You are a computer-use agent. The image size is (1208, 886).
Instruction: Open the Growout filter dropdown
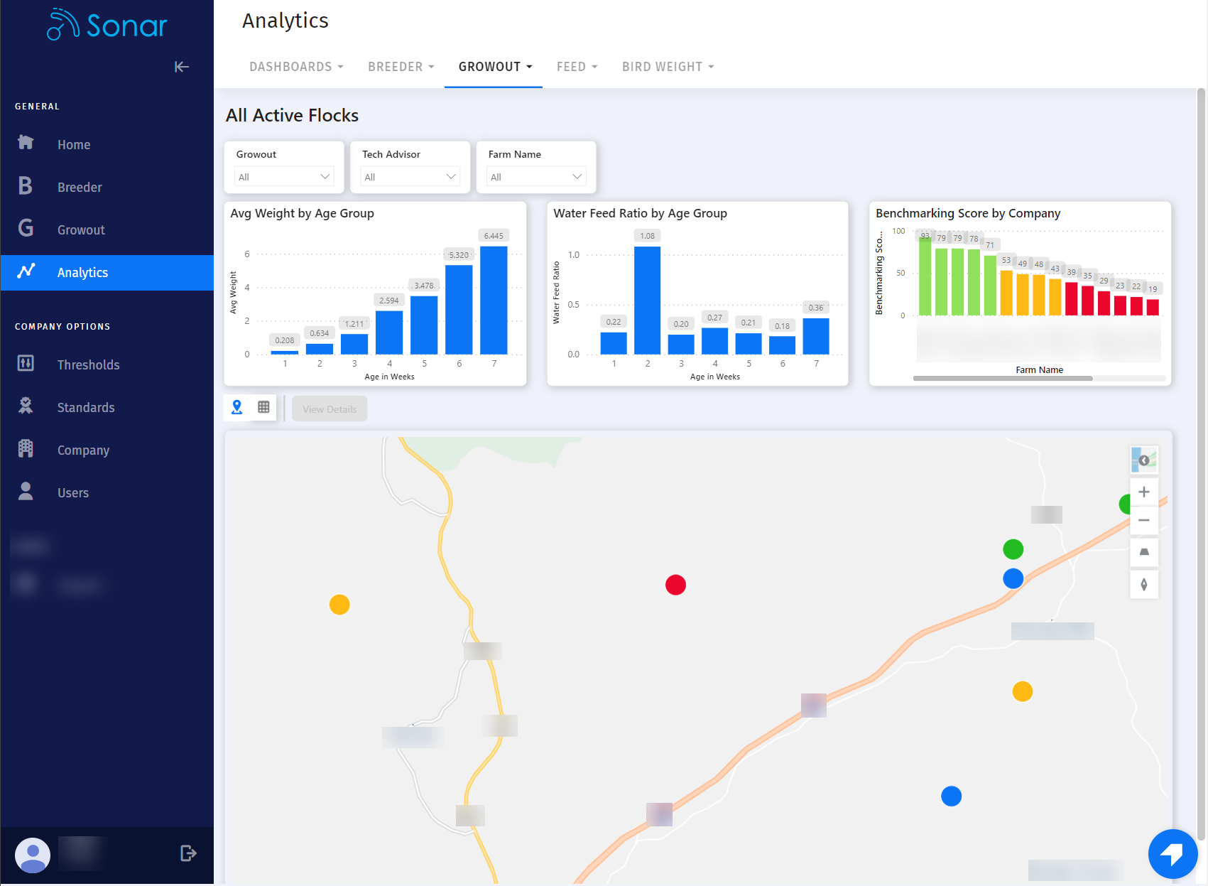click(x=284, y=176)
